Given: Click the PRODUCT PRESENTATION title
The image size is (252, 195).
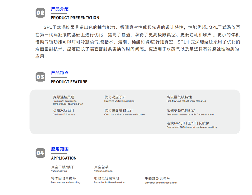Looking at the screenshot, I should 75,18.
